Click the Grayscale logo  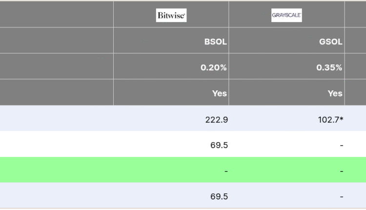click(x=286, y=16)
